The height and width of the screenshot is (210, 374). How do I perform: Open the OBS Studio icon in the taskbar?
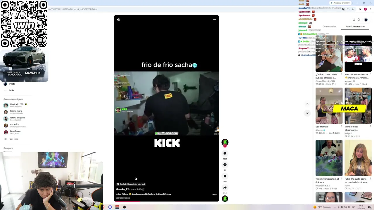(x=124, y=207)
